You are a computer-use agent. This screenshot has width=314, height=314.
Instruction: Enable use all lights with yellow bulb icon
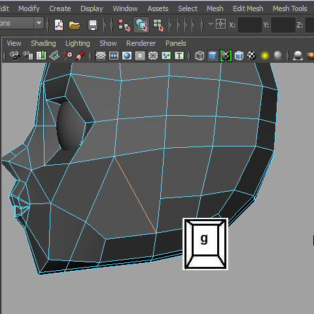[x=265, y=56]
